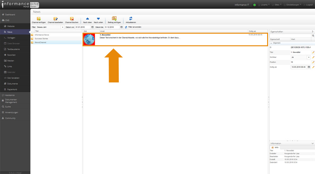Click Filter anwenden button

(133, 27)
